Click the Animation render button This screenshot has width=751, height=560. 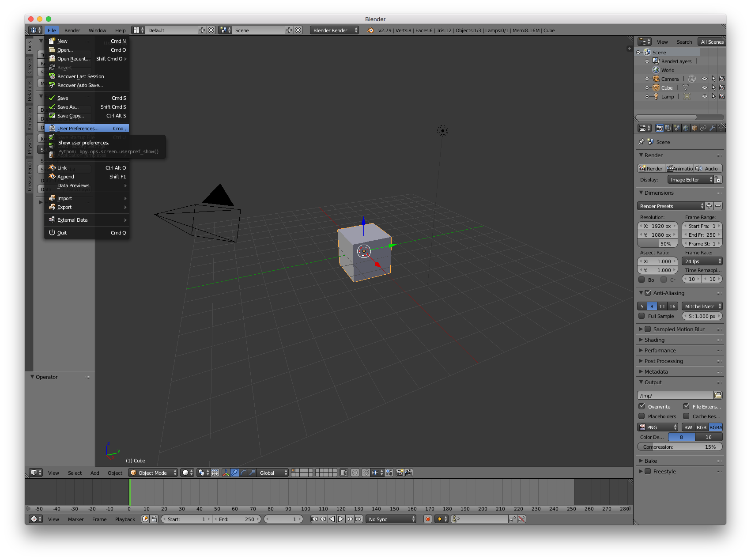(x=679, y=168)
